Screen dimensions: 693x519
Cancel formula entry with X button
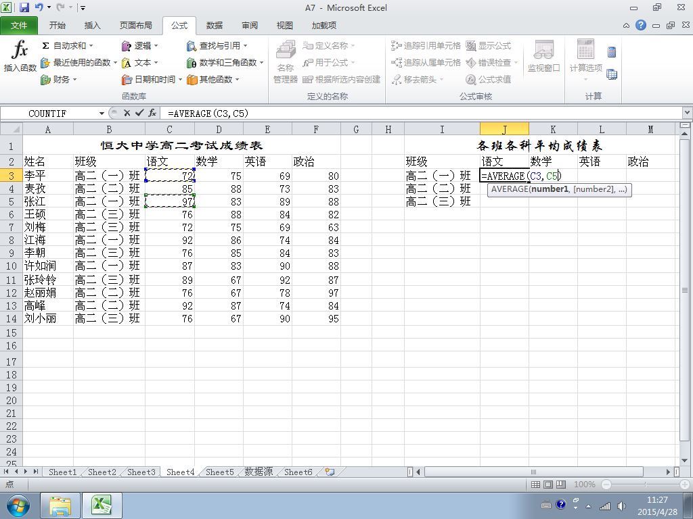[127, 114]
